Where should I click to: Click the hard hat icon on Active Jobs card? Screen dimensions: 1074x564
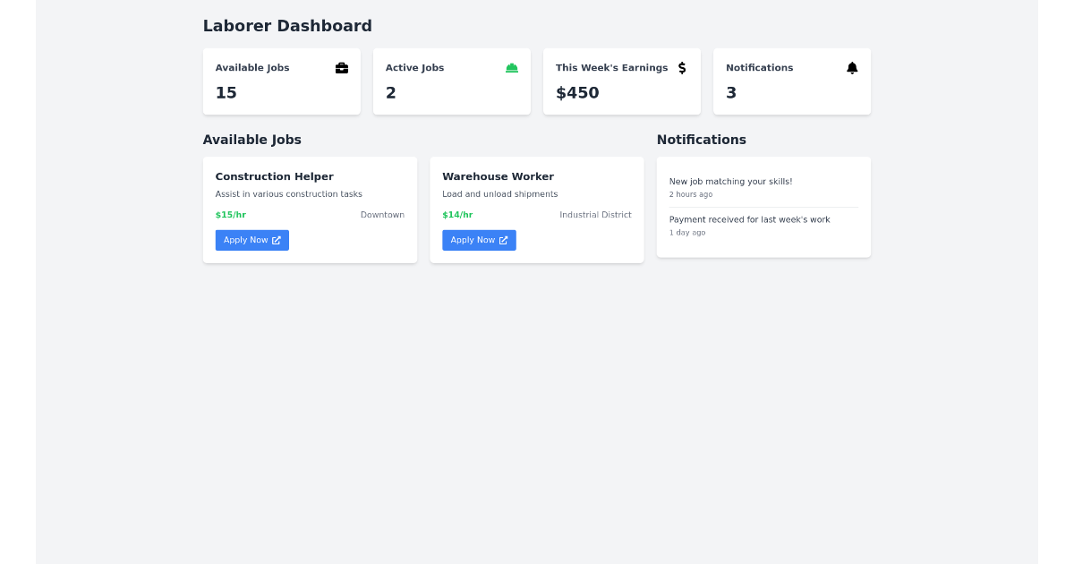(x=511, y=67)
